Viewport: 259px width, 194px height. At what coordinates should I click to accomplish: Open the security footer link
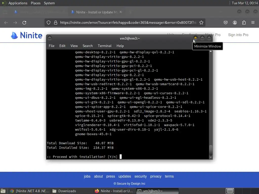click(141, 176)
